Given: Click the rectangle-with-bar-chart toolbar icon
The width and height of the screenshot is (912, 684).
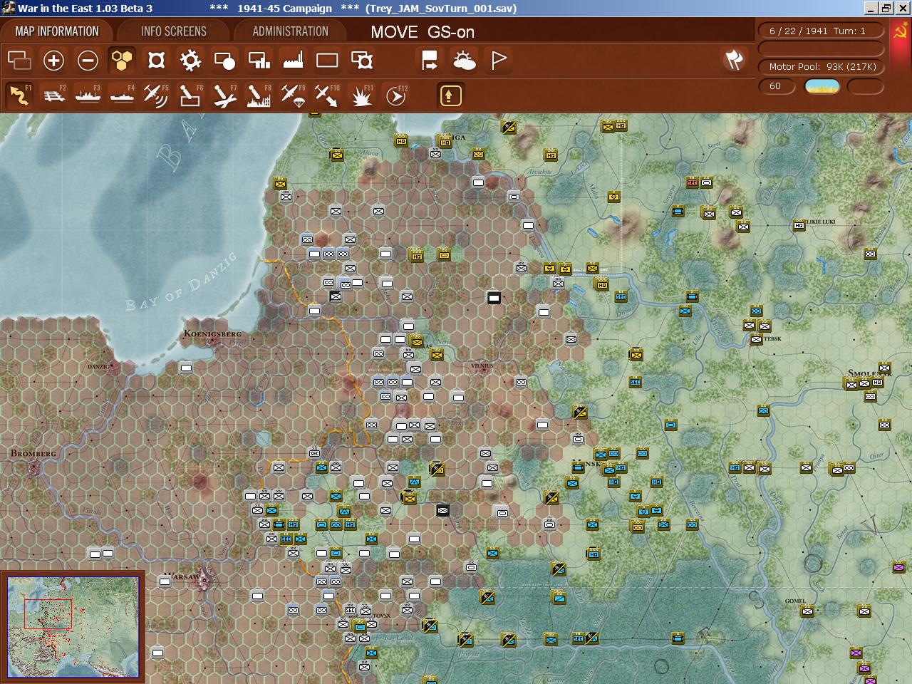Looking at the screenshot, I should [259, 61].
